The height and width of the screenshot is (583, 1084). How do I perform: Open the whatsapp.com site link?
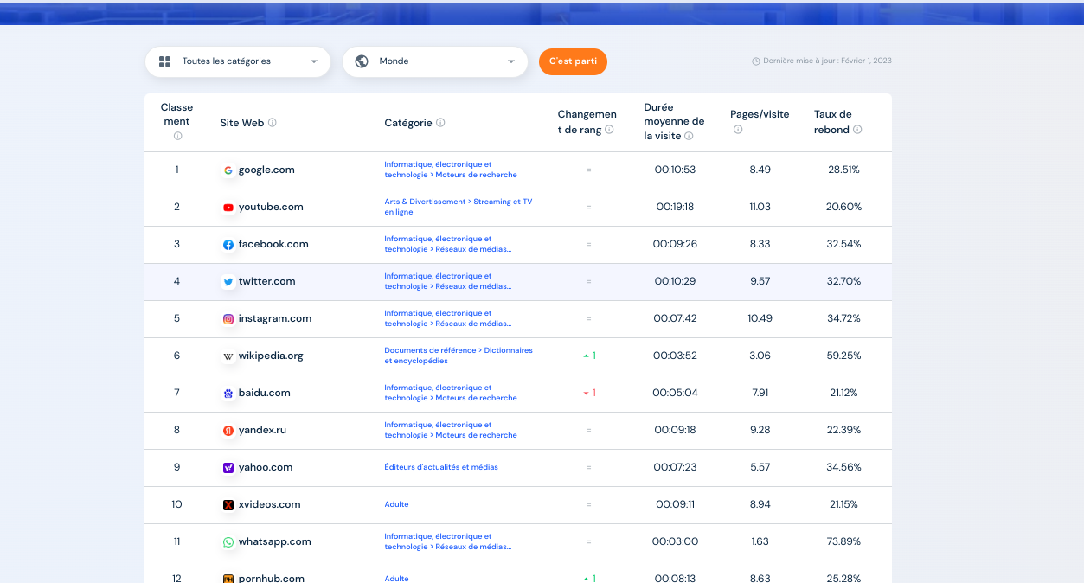click(x=275, y=542)
